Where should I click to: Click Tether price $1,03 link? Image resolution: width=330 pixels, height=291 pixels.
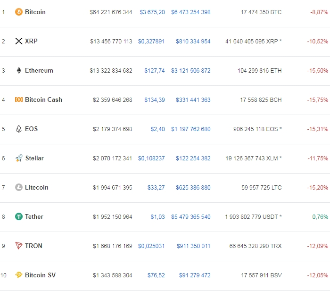pos(157,216)
